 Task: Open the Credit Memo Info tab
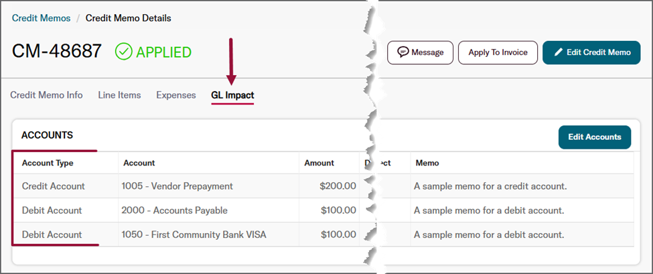tap(46, 95)
